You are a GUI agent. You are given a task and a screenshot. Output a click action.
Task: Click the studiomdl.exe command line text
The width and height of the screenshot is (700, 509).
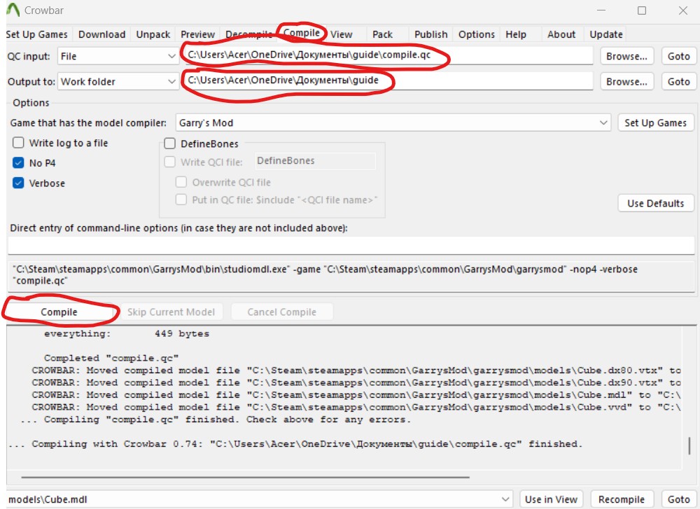click(351, 275)
